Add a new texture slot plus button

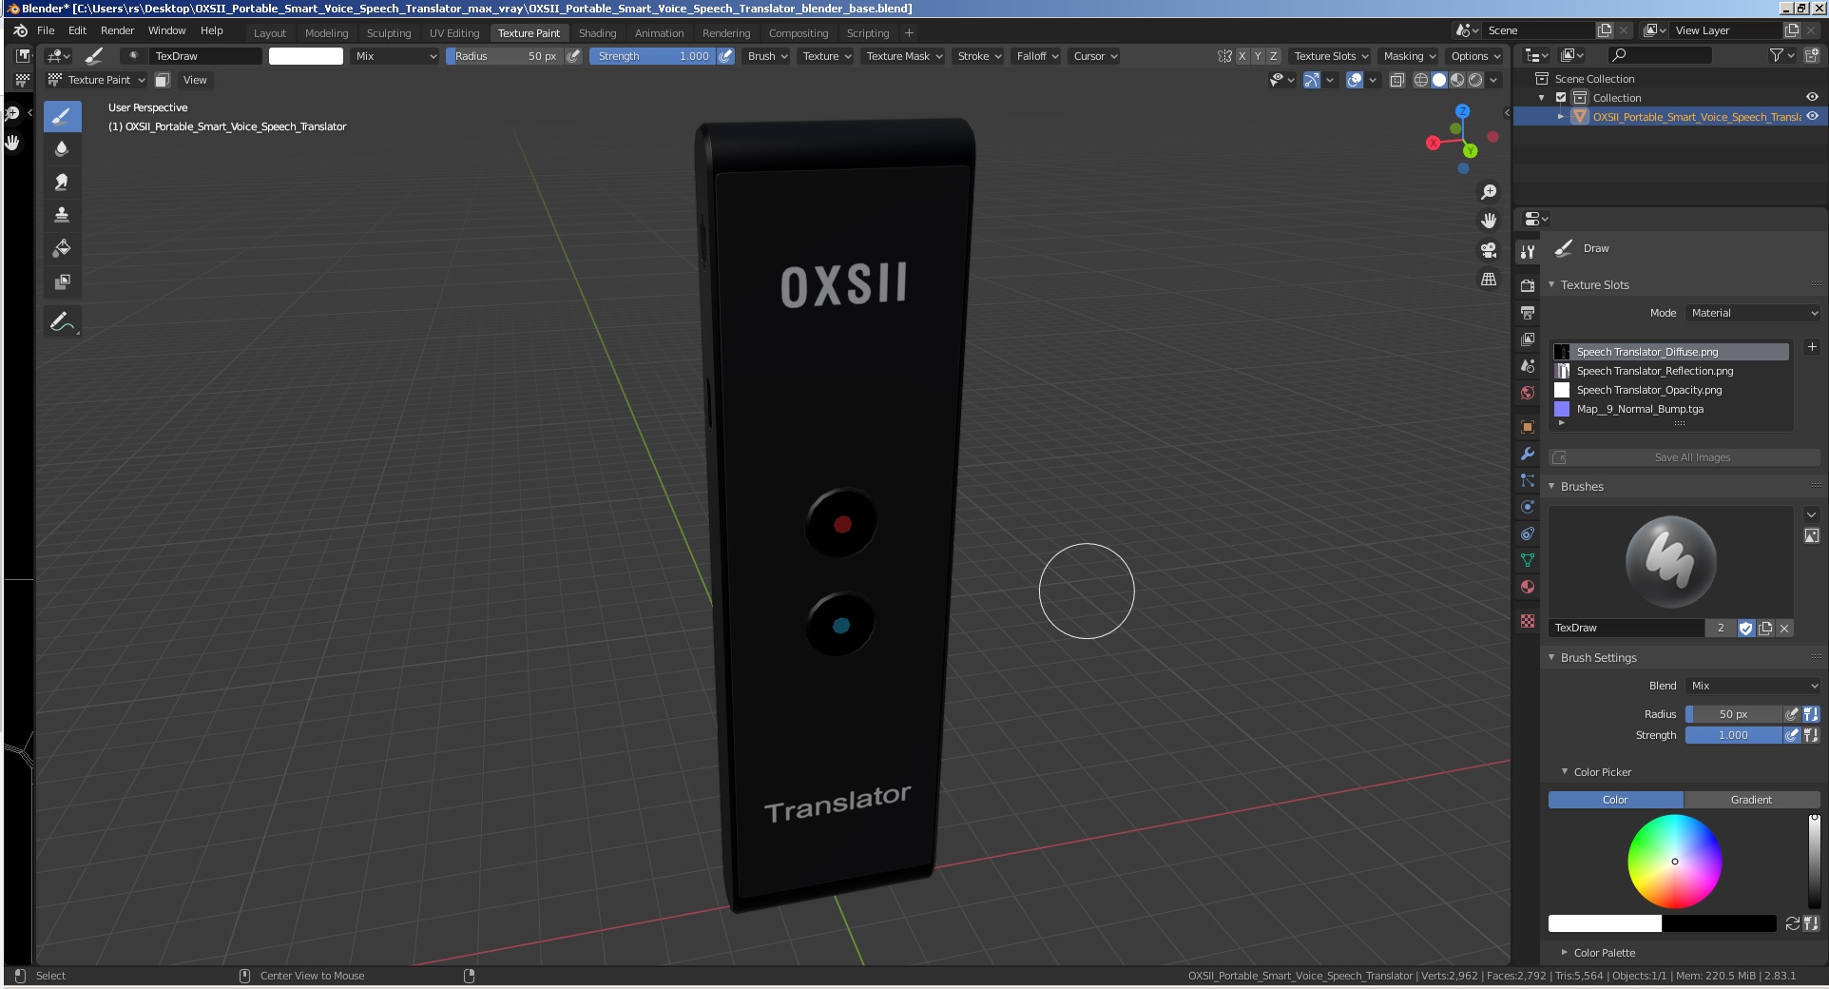coord(1812,347)
